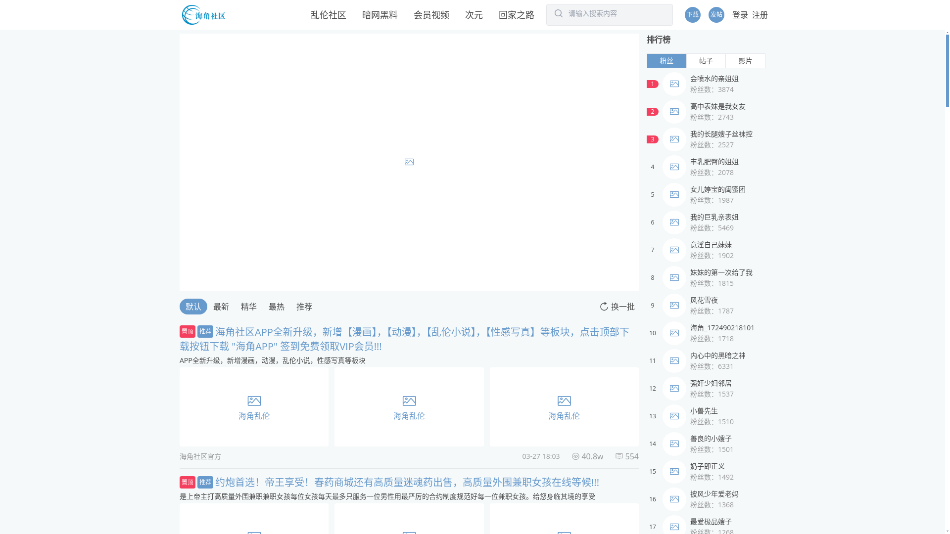950x534 pixels.
Task: Select the 默认 sort tab
Action: click(x=193, y=307)
